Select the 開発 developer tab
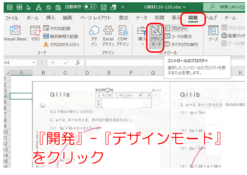Screen dimensions: 247x175 (x=193, y=18)
